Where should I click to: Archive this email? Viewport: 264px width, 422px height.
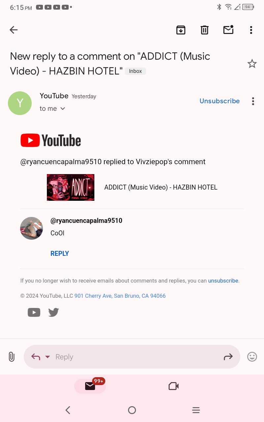[x=181, y=30]
